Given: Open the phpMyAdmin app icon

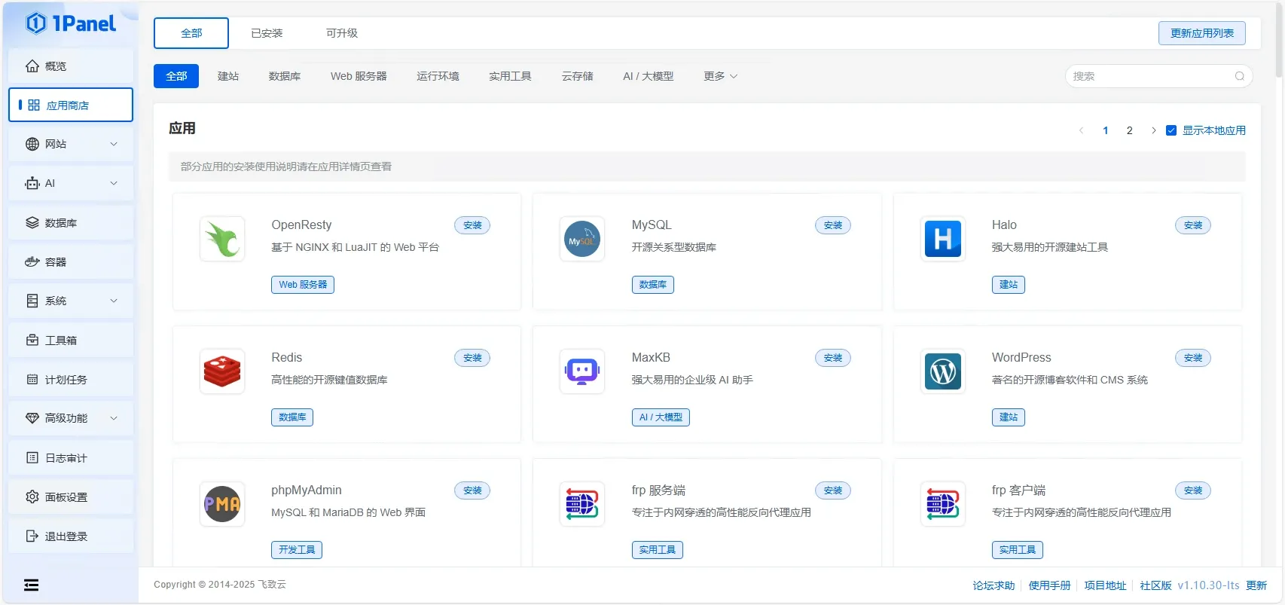Looking at the screenshot, I should coord(222,504).
